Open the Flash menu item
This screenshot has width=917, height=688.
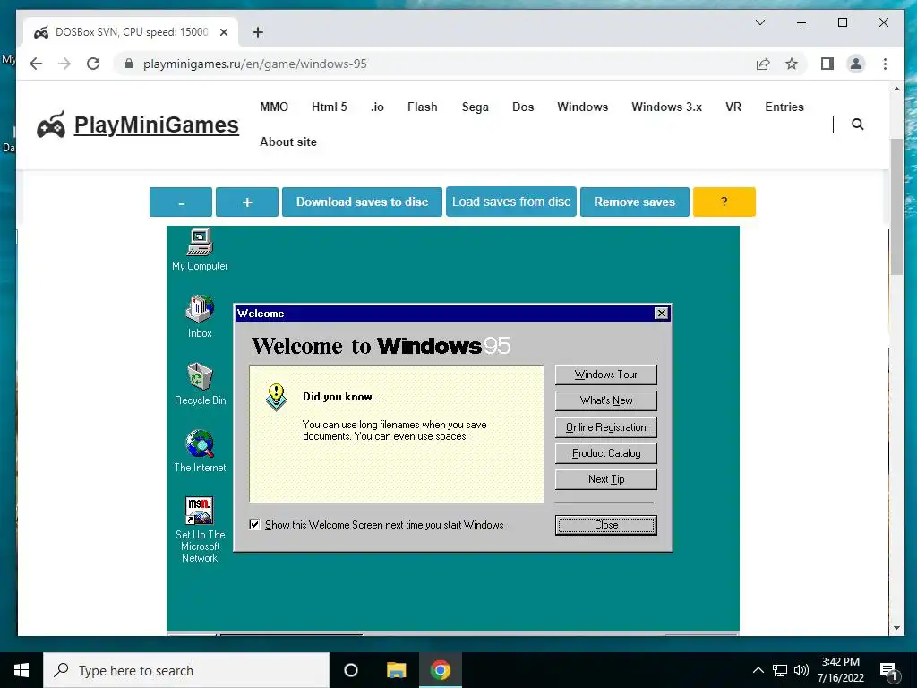(423, 107)
